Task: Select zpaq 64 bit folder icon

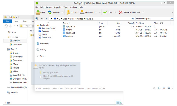Action: point(64,26)
